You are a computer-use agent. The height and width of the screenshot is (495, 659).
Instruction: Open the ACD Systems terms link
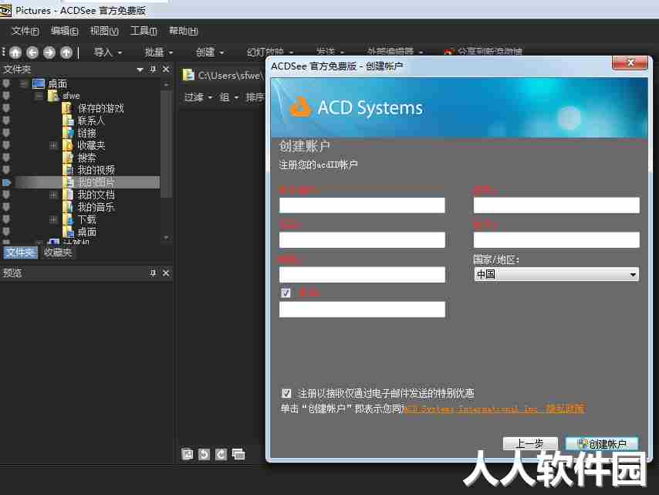(x=494, y=409)
